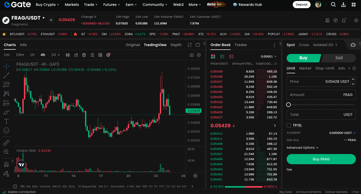This screenshot has height=194, width=361.
Task: Expand the Buy Crypto menu
Action: pyautogui.click(x=47, y=5)
